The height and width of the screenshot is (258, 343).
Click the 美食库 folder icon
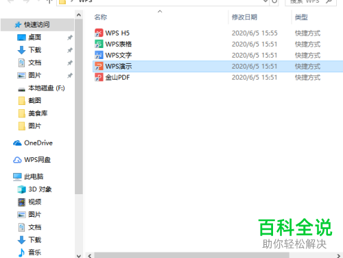(x=21, y=113)
